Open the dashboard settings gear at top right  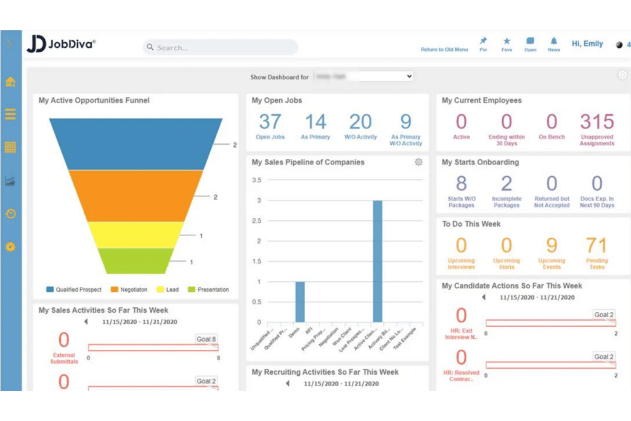[x=622, y=75]
